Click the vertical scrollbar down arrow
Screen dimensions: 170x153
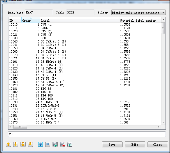163,122
